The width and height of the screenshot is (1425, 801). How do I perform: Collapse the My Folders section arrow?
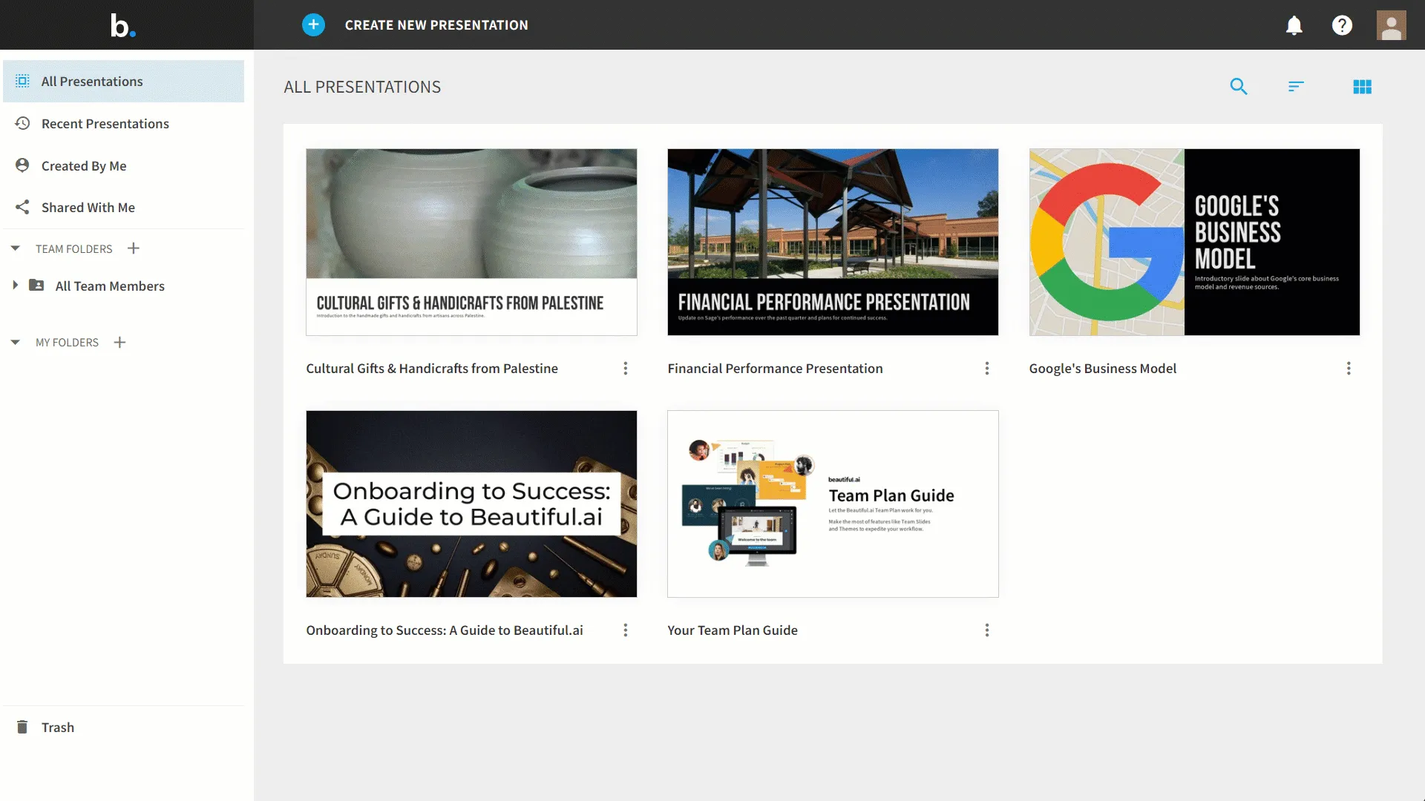[15, 342]
